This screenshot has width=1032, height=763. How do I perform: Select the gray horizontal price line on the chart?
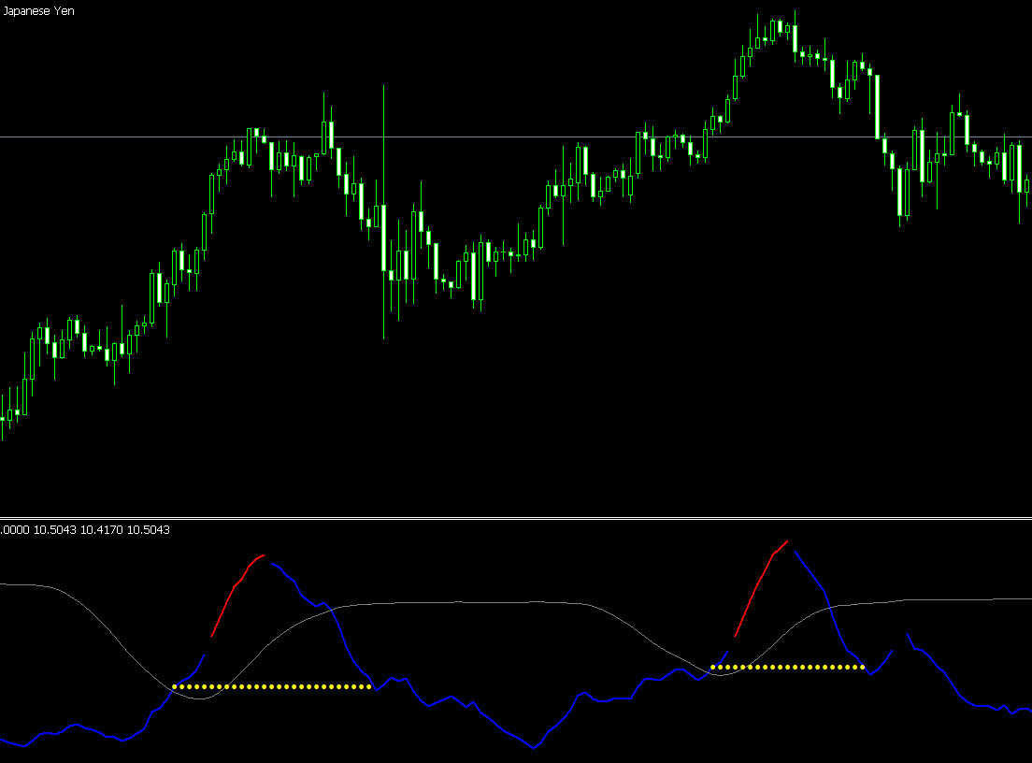coord(516,137)
